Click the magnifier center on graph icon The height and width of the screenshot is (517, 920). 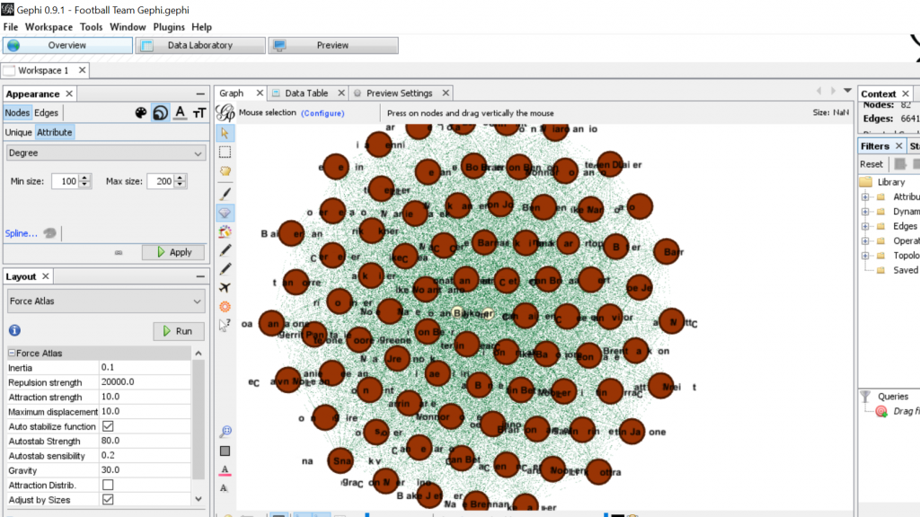[226, 431]
